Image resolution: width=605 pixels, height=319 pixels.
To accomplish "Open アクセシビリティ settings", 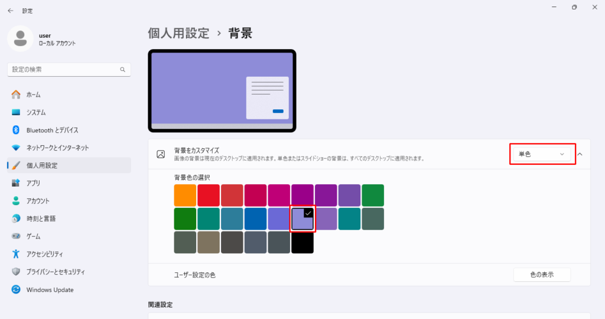I will [x=69, y=254].
